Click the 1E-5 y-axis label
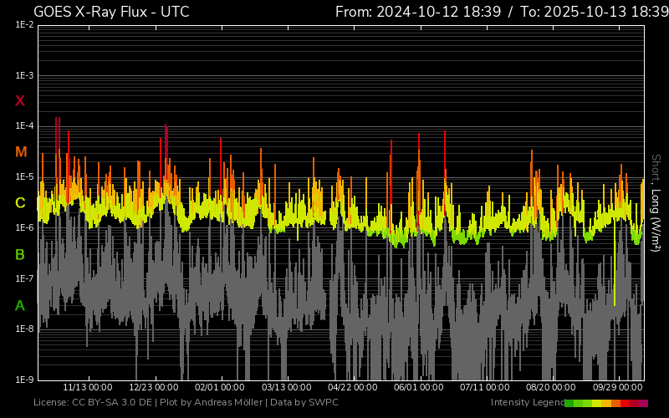 point(24,177)
